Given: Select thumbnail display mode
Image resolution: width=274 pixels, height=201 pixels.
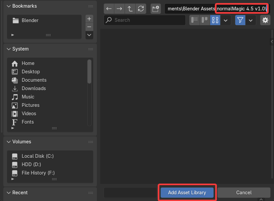Looking at the screenshot, I should click(x=215, y=20).
